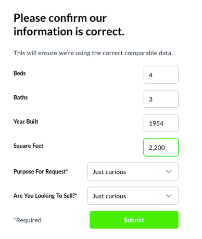Focus the Year Built field showing 1954
This screenshot has width=202, height=239.
(161, 123)
